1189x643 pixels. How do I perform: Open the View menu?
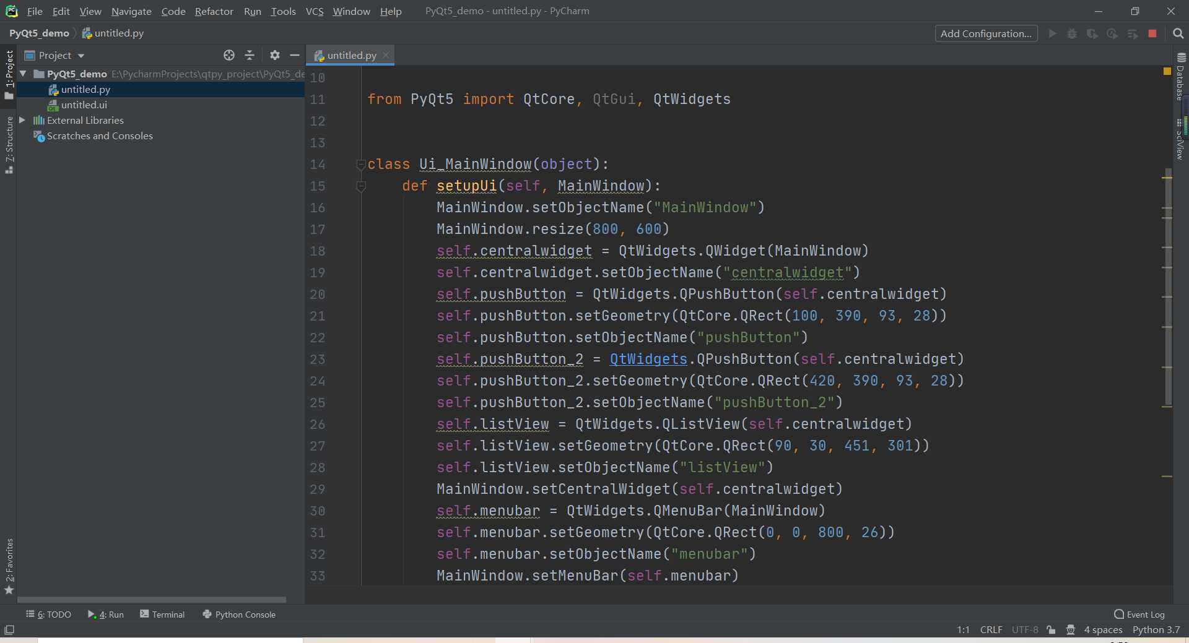click(x=90, y=11)
